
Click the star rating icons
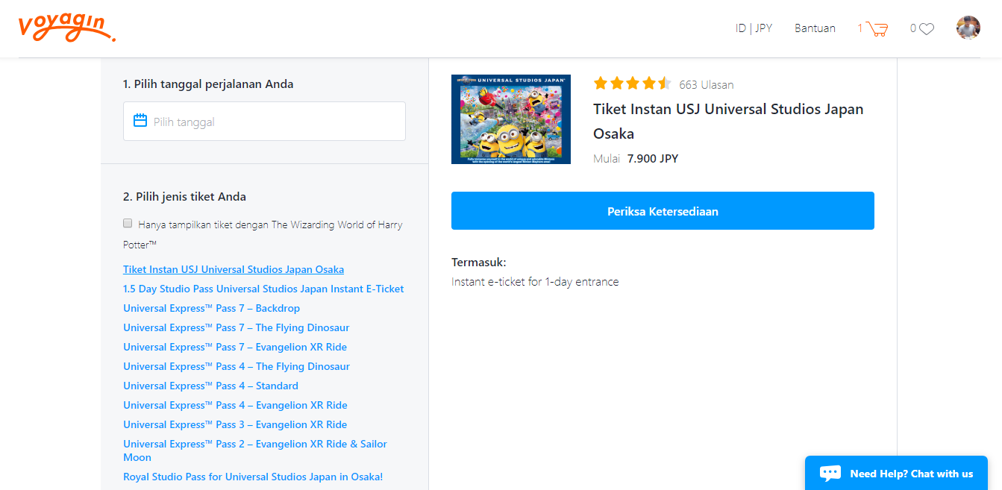coord(632,84)
